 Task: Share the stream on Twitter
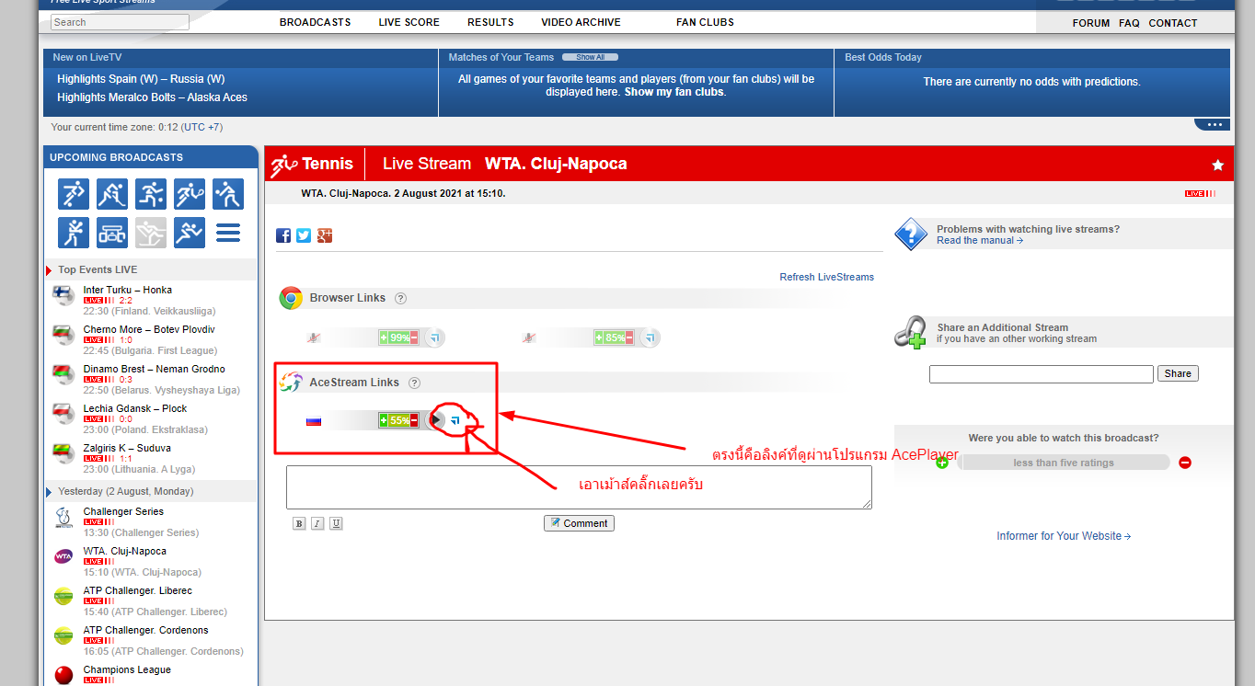(x=304, y=235)
